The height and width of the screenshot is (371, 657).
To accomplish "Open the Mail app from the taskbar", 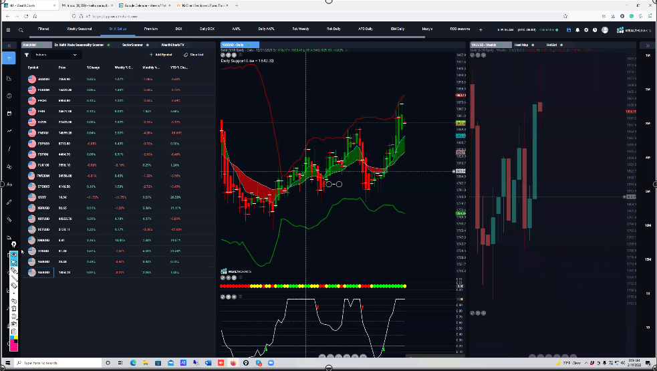I will click(171, 363).
